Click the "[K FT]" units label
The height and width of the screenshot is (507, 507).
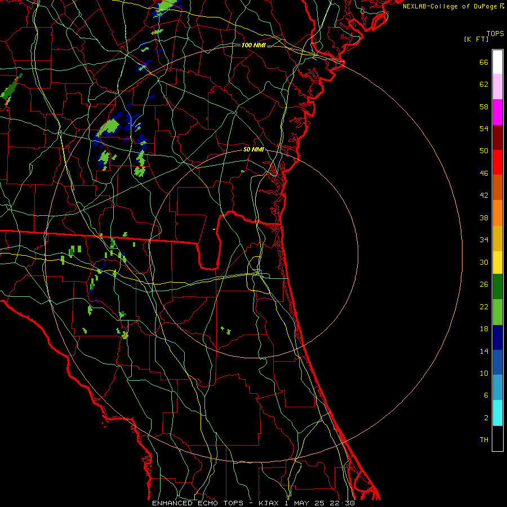click(x=476, y=39)
